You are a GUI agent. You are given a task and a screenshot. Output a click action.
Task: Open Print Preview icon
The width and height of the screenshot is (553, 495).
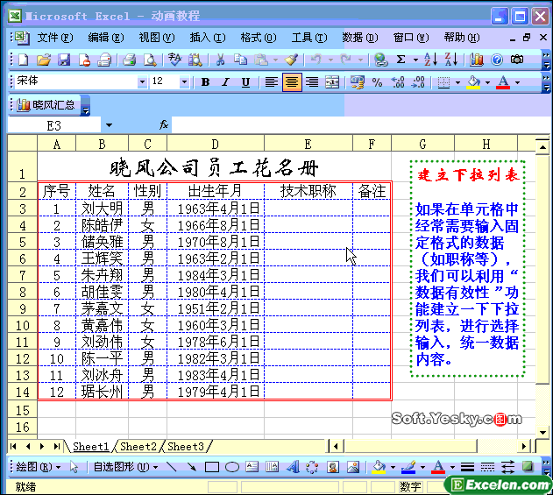[x=150, y=60]
